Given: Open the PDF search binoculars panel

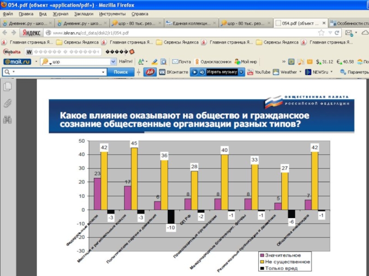Looking at the screenshot, I should coord(7,120).
